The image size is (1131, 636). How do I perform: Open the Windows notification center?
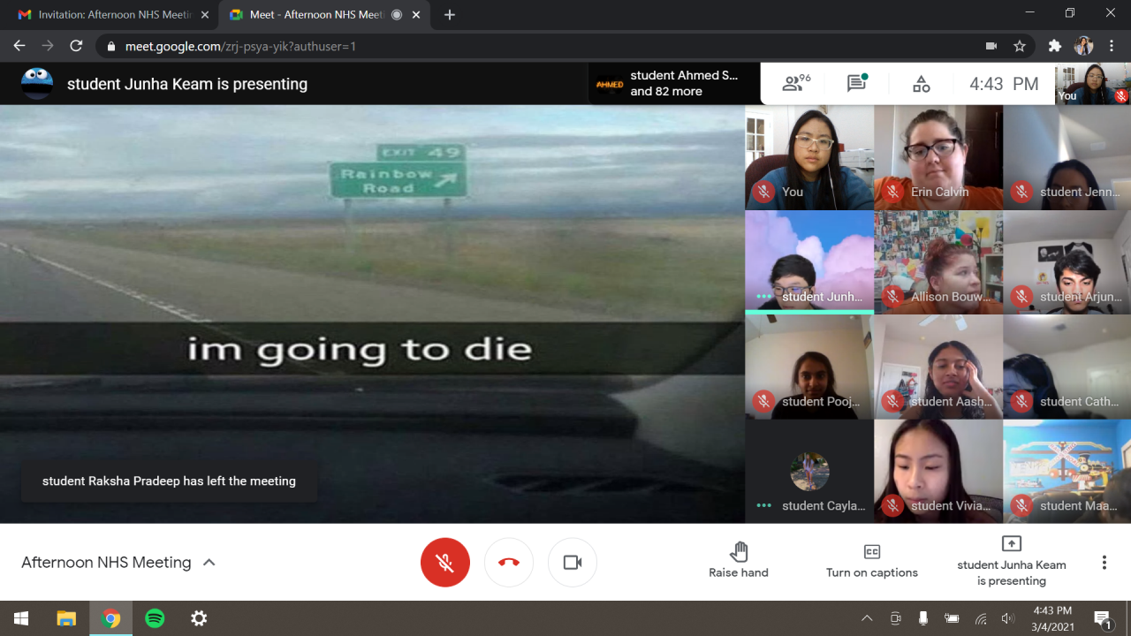click(1103, 618)
